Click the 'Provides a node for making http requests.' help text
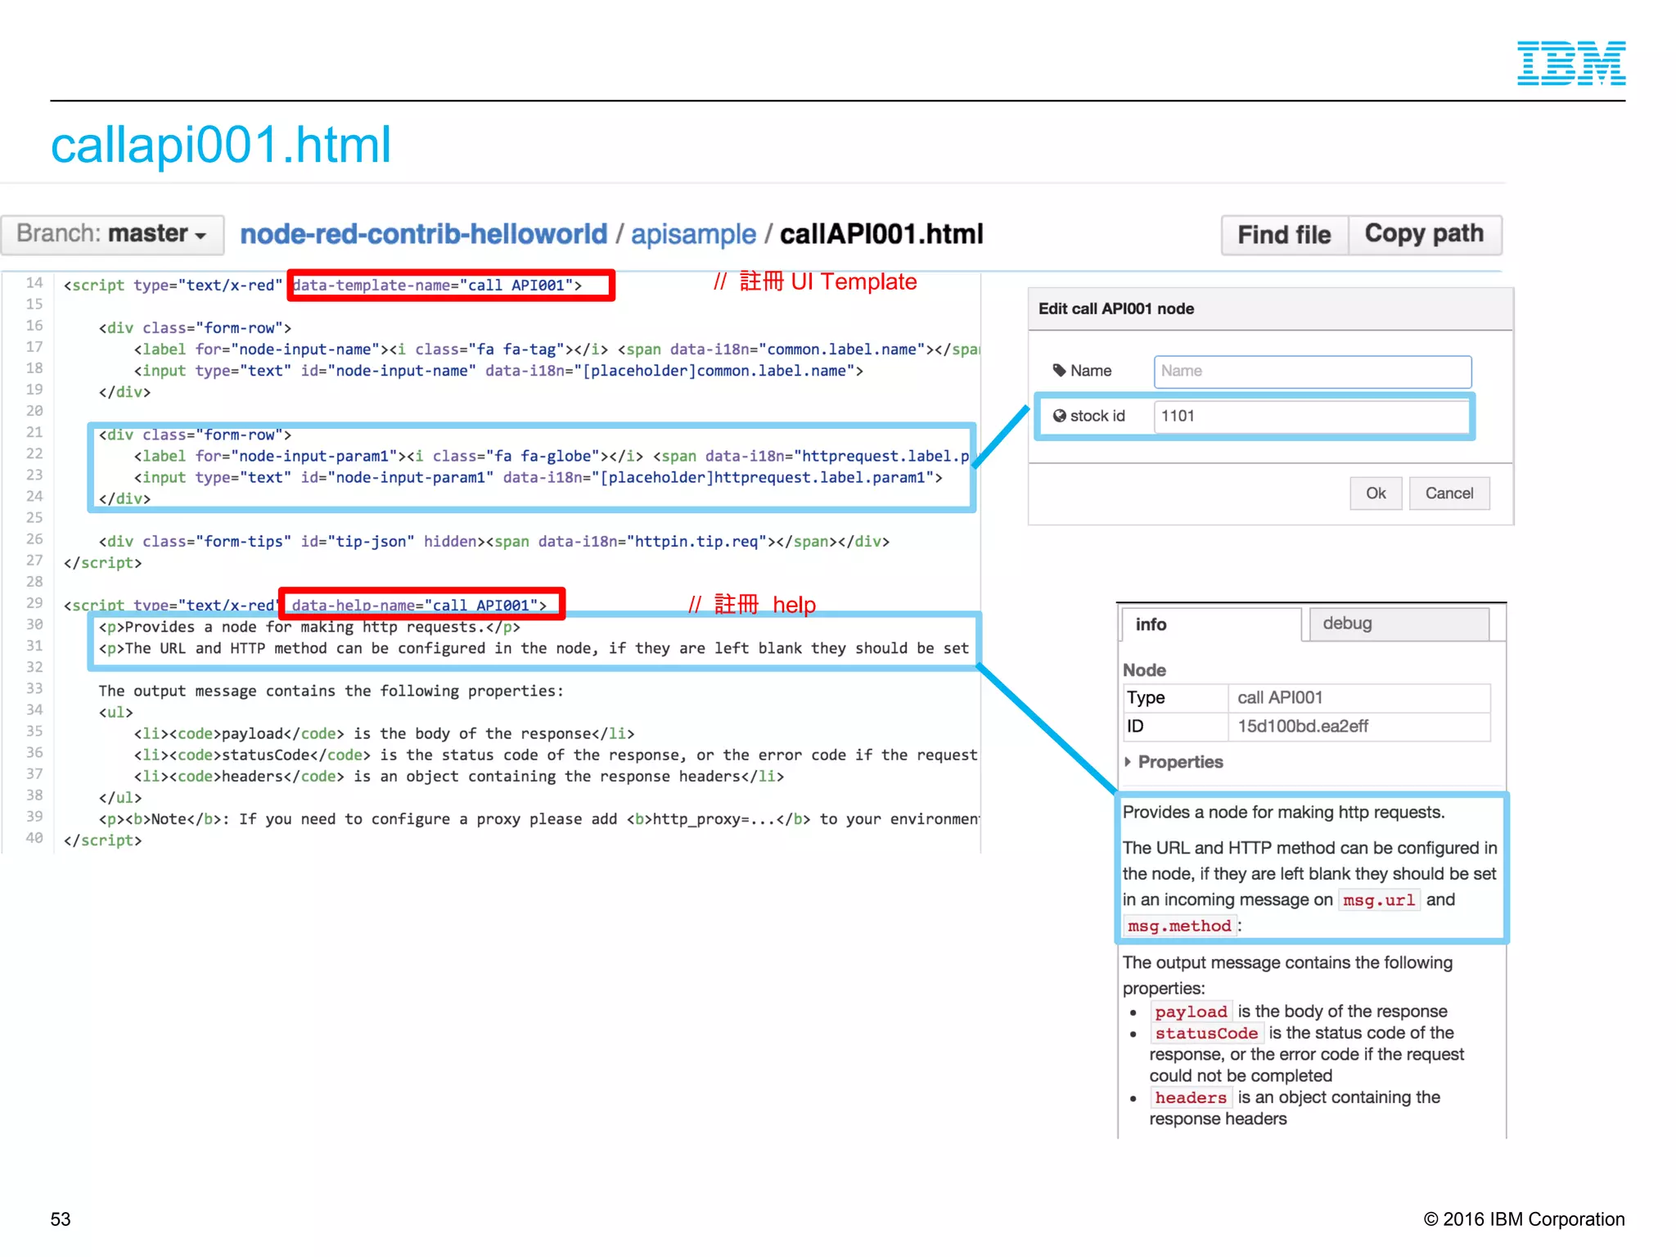 pos(1283,812)
